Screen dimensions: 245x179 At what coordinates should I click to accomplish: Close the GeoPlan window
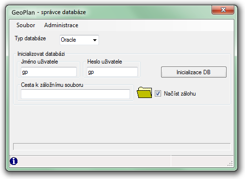[223, 10]
